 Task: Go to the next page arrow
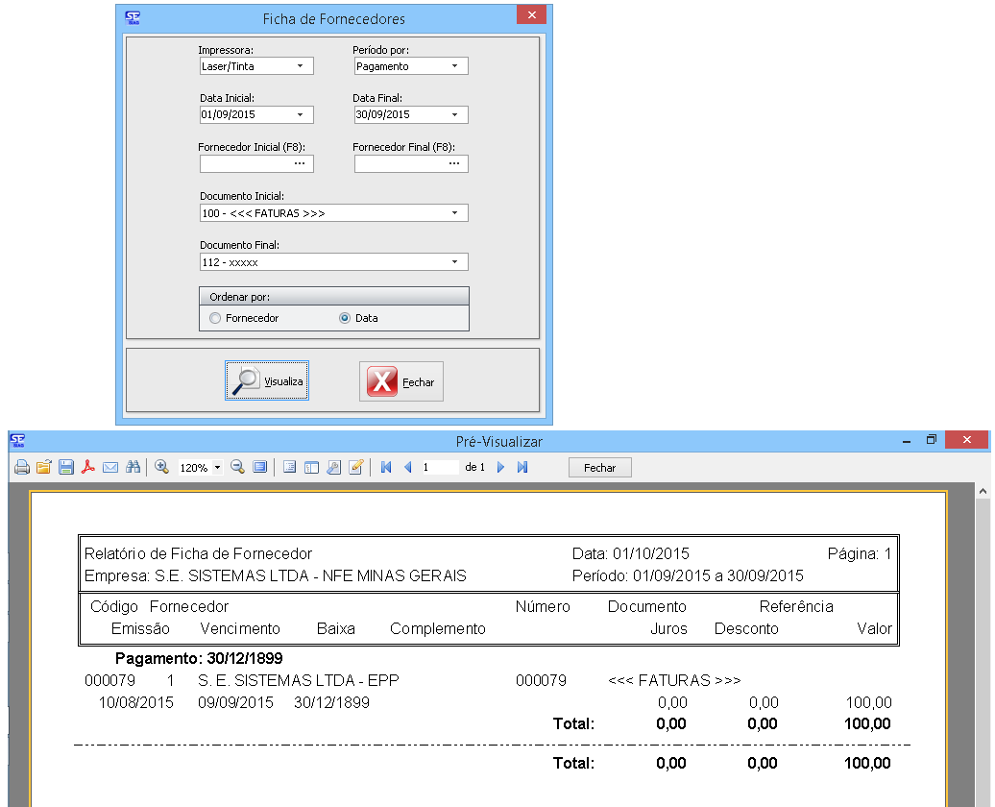click(500, 467)
